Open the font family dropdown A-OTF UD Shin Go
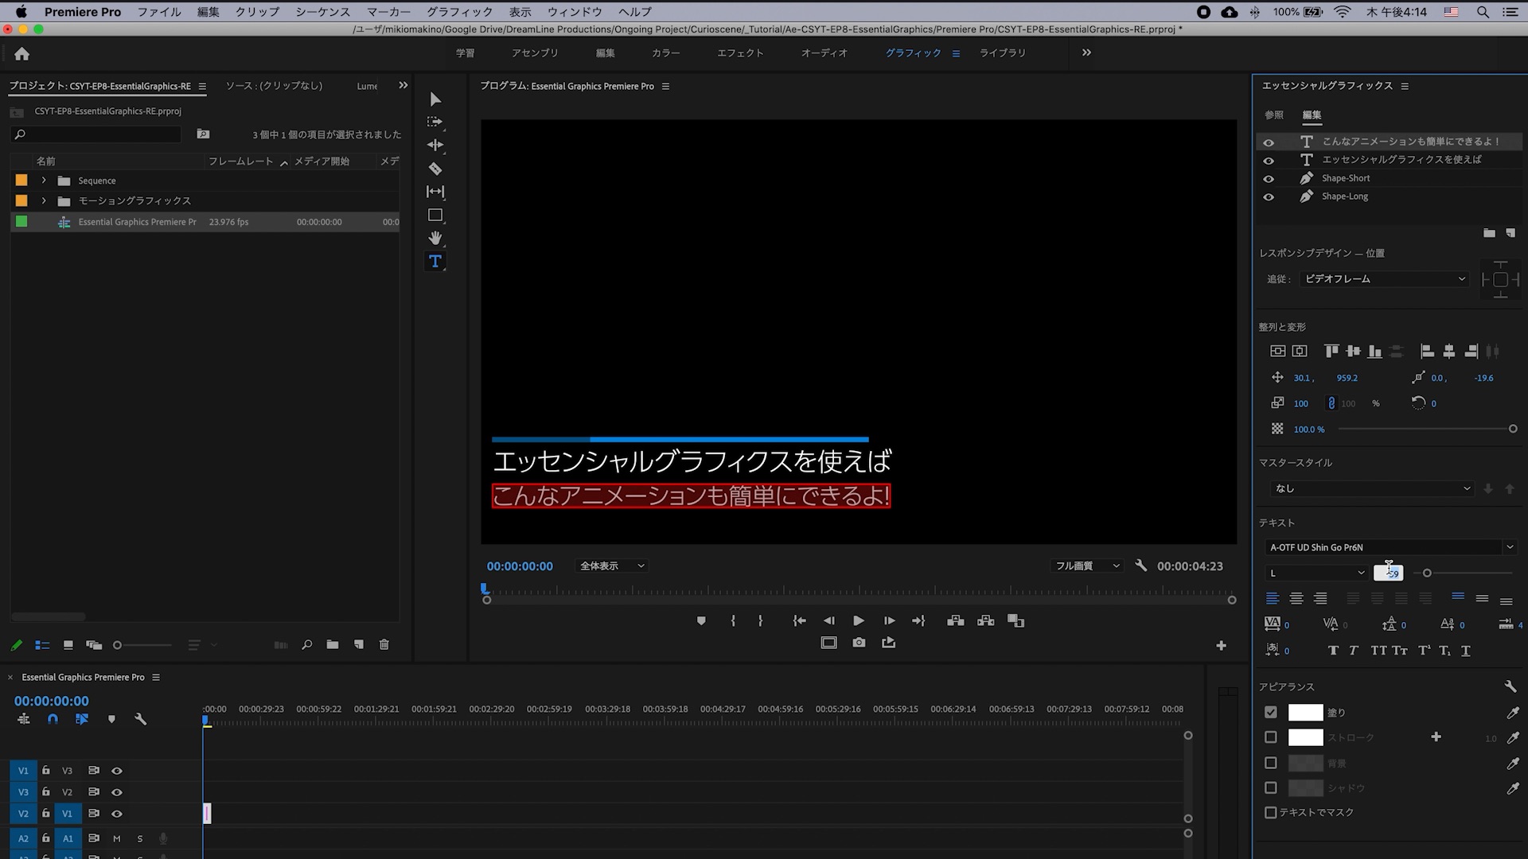This screenshot has height=859, width=1528. click(x=1390, y=547)
